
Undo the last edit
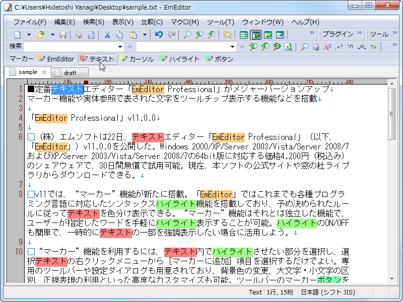point(159,35)
